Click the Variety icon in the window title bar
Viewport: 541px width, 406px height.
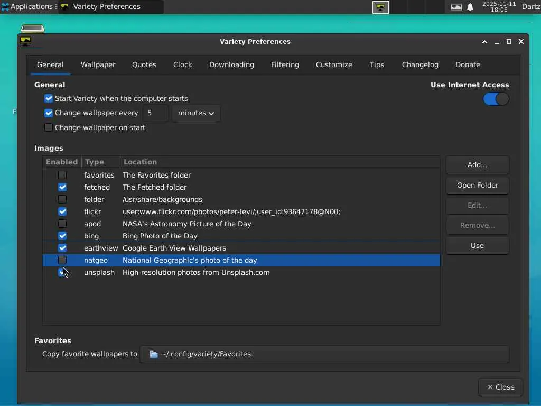[25, 41]
